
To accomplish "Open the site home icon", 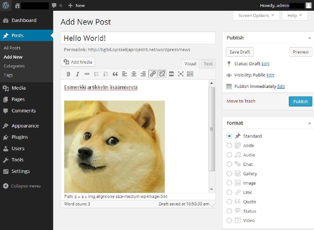I will click(x=17, y=6).
